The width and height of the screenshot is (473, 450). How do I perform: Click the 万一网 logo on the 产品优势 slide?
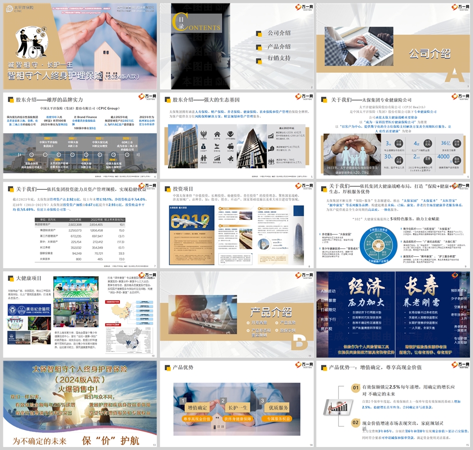(x=304, y=365)
